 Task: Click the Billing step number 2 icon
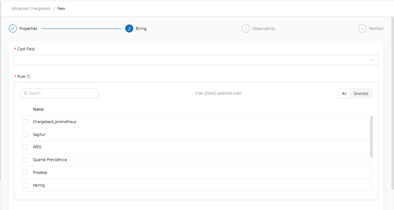129,28
